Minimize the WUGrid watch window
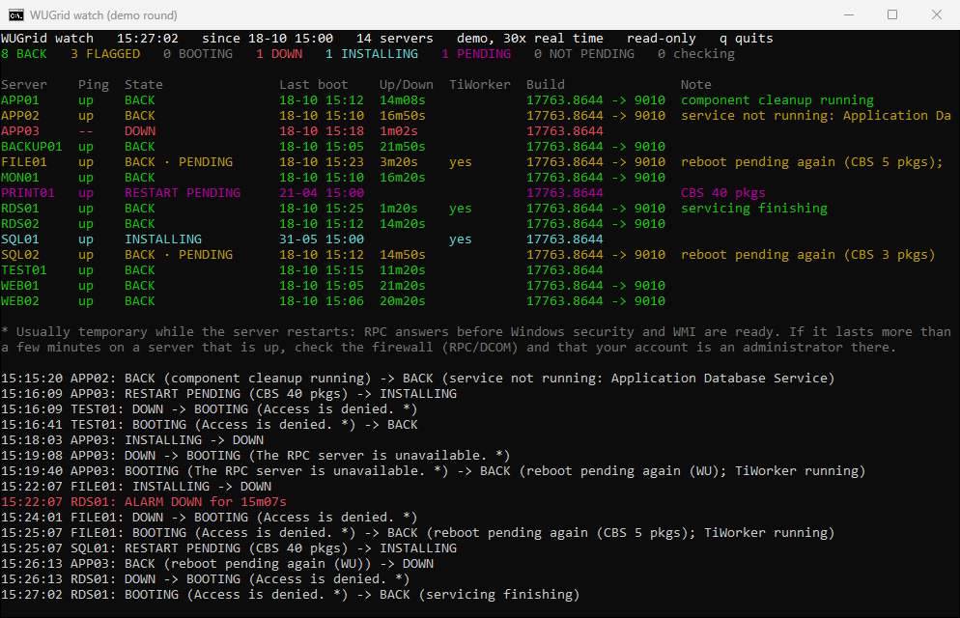960x618 pixels. 849,14
